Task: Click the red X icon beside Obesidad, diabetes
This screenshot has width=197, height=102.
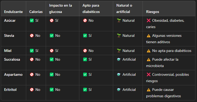Action: pos(149,20)
